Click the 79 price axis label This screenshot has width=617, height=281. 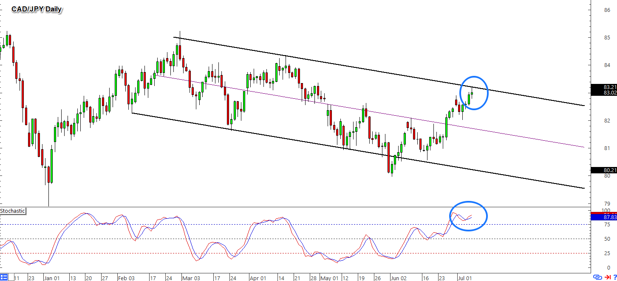click(607, 203)
